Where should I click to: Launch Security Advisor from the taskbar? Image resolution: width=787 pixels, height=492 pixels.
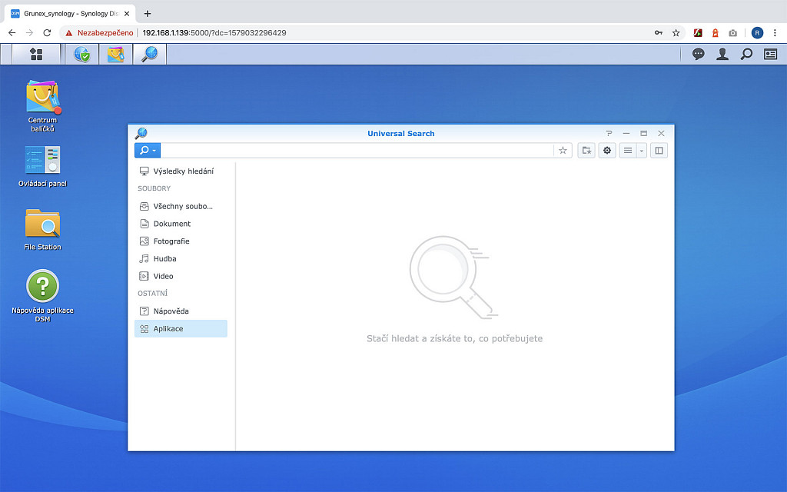coord(81,54)
